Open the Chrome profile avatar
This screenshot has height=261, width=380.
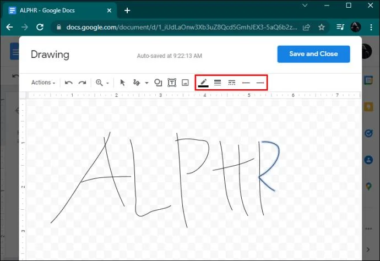tap(356, 27)
